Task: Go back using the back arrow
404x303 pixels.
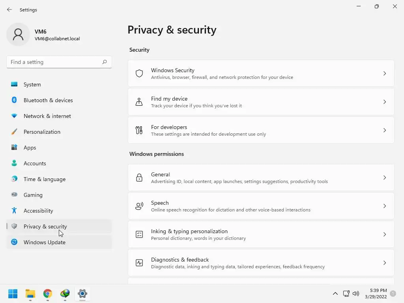Action: pos(9,9)
